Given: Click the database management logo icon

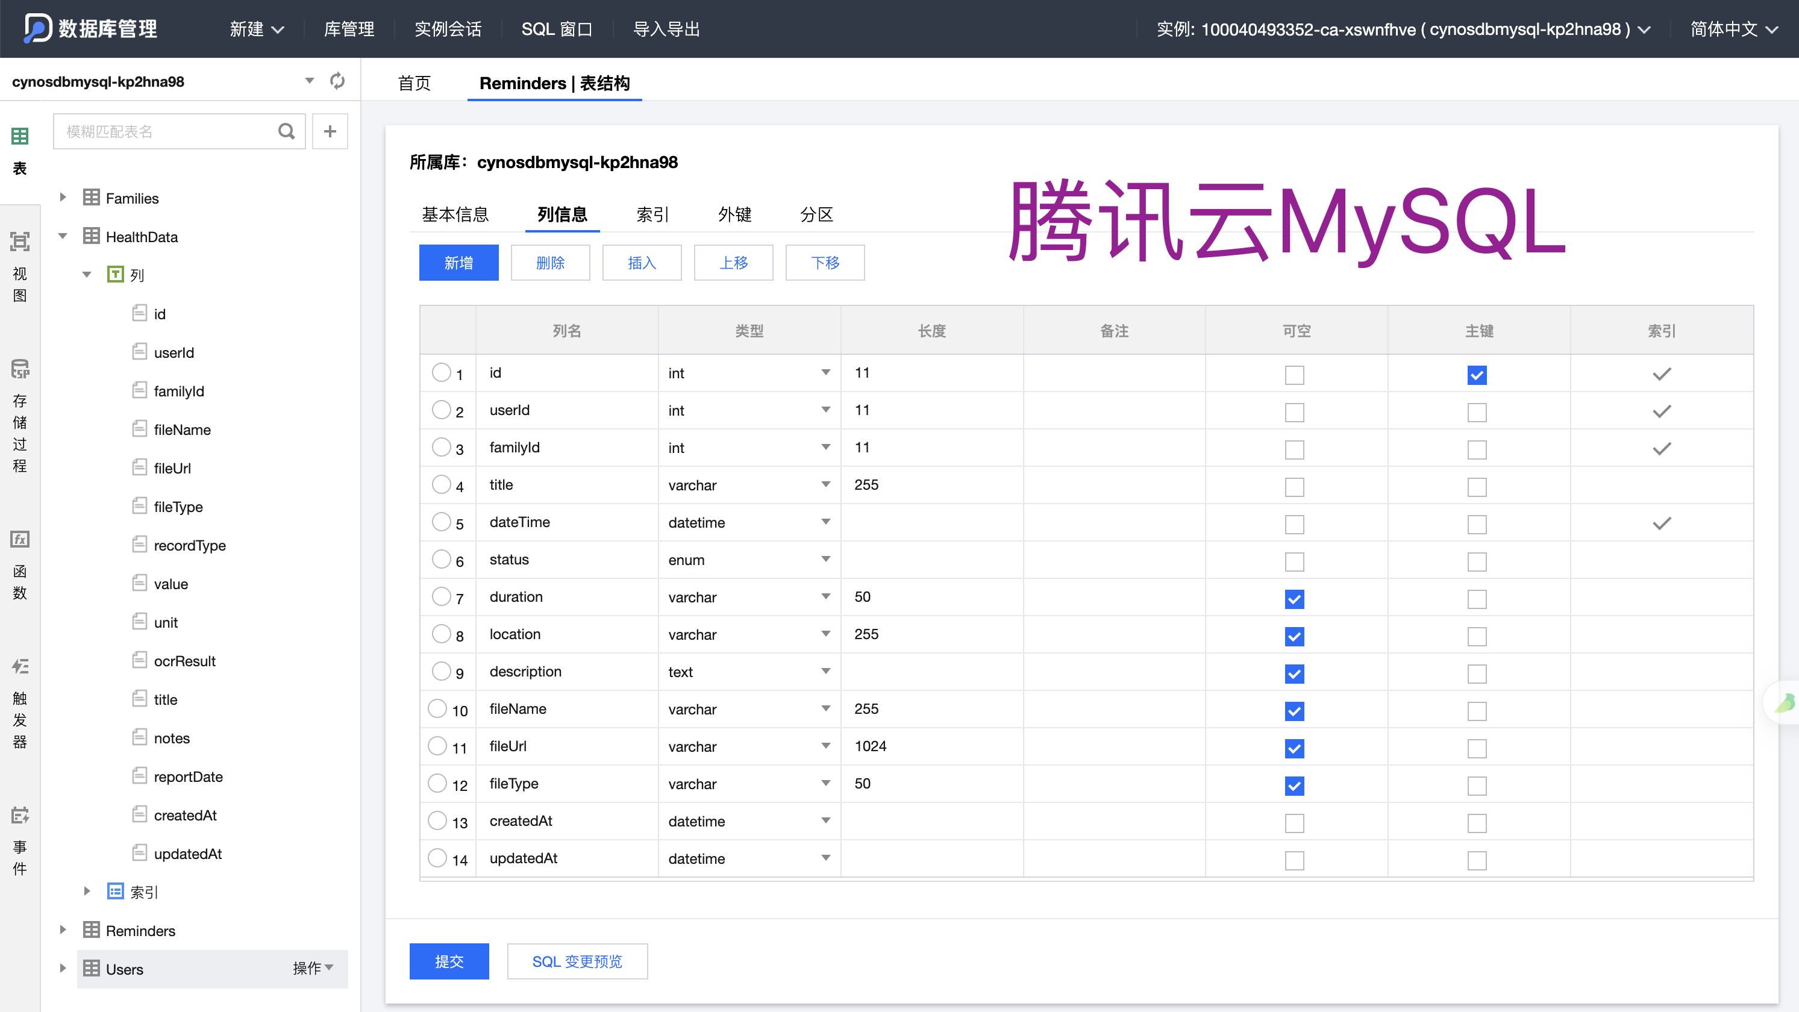Looking at the screenshot, I should click(x=38, y=29).
